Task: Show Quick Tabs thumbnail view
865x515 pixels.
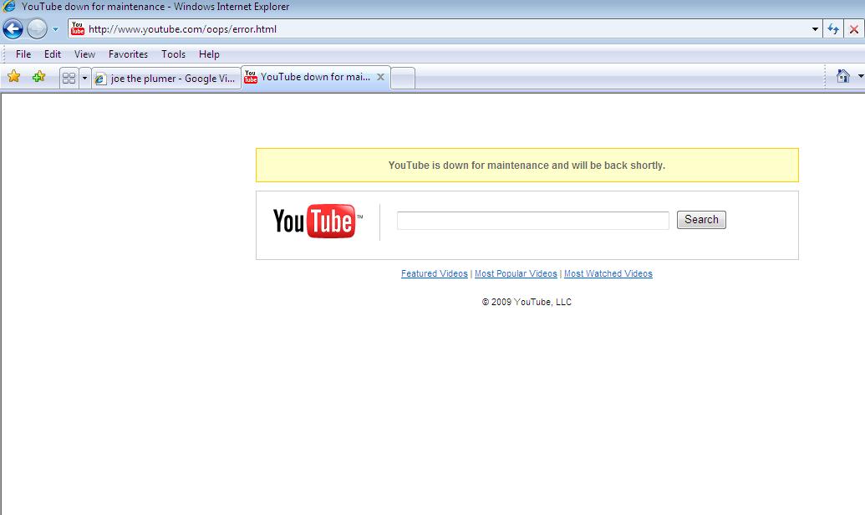Action: pos(69,78)
